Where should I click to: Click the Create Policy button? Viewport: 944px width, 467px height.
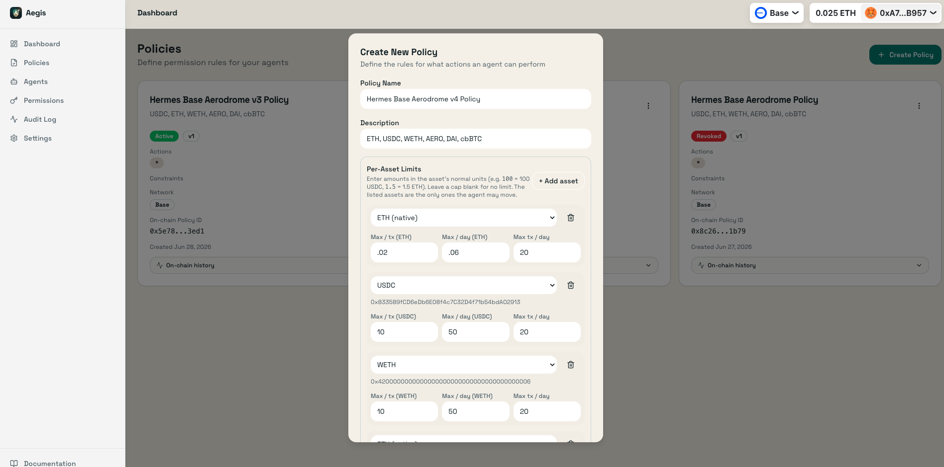click(x=905, y=55)
